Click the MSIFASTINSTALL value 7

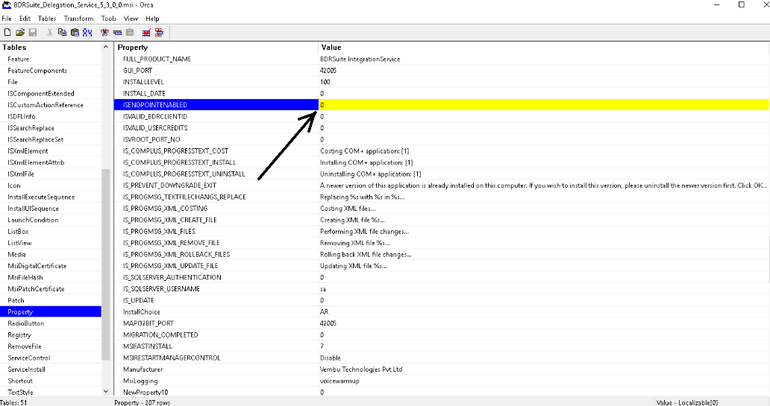tap(322, 346)
